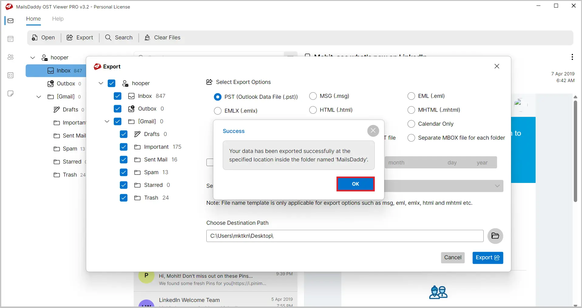Browse for destination folder with the folder icon
This screenshot has width=582, height=308.
tap(495, 236)
